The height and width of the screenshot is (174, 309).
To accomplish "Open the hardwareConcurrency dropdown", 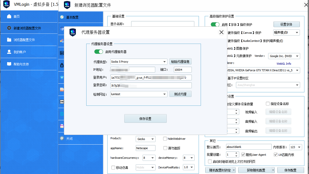I will tap(149, 158).
